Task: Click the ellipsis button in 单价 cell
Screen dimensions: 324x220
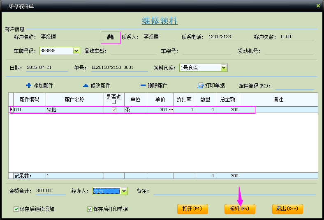Action: pyautogui.click(x=171, y=110)
